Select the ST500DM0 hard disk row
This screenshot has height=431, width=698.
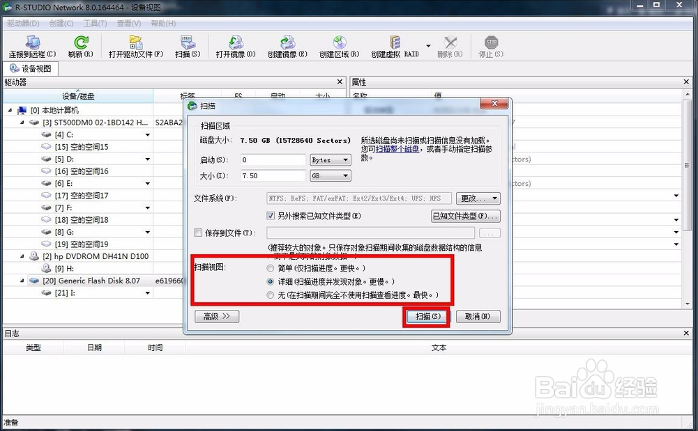(x=95, y=122)
